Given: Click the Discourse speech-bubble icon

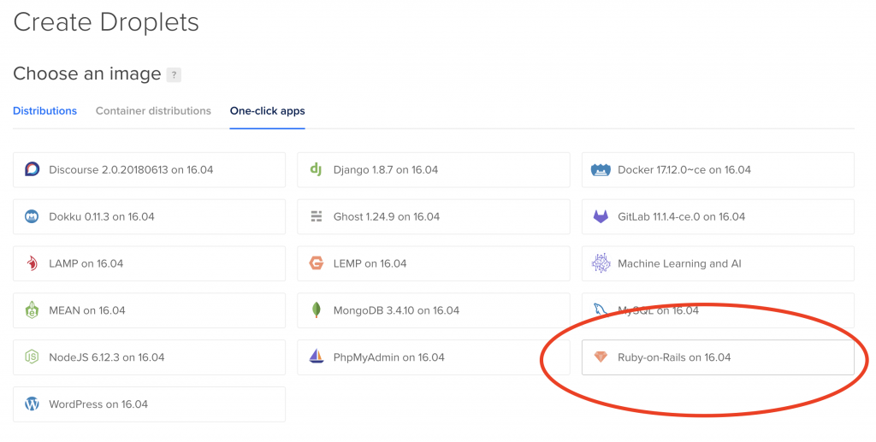Looking at the screenshot, I should pos(33,169).
